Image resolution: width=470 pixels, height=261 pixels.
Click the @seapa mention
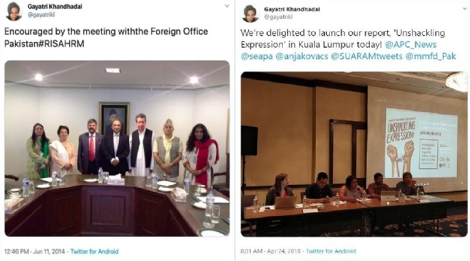coord(257,56)
